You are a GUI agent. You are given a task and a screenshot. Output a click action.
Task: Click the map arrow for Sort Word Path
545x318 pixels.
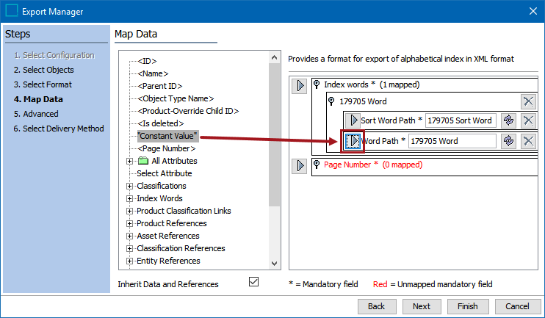click(353, 120)
